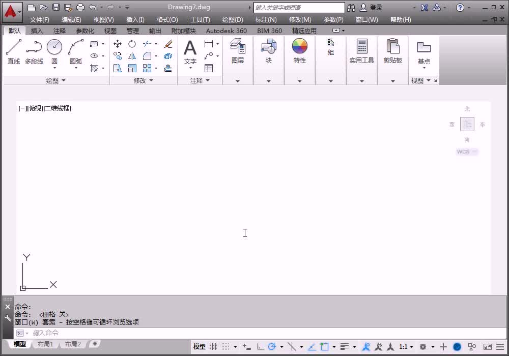Screen dimensions: 509x356
Task: Click the Trim tool icon
Action: (147, 44)
